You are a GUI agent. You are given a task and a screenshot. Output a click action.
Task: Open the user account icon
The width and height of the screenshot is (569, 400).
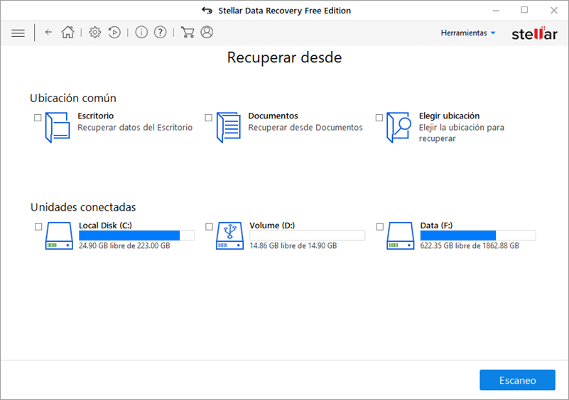[207, 32]
